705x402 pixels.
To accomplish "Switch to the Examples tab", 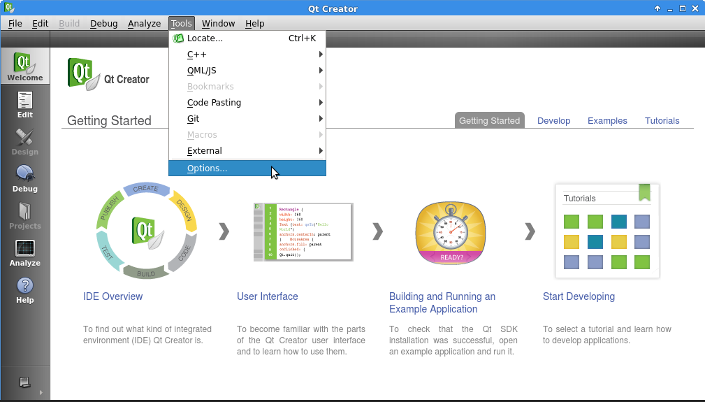I will (607, 120).
